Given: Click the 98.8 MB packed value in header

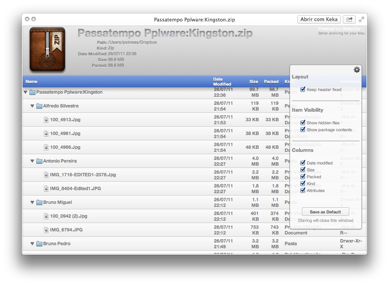Looking at the screenshot, I should click(x=116, y=65).
